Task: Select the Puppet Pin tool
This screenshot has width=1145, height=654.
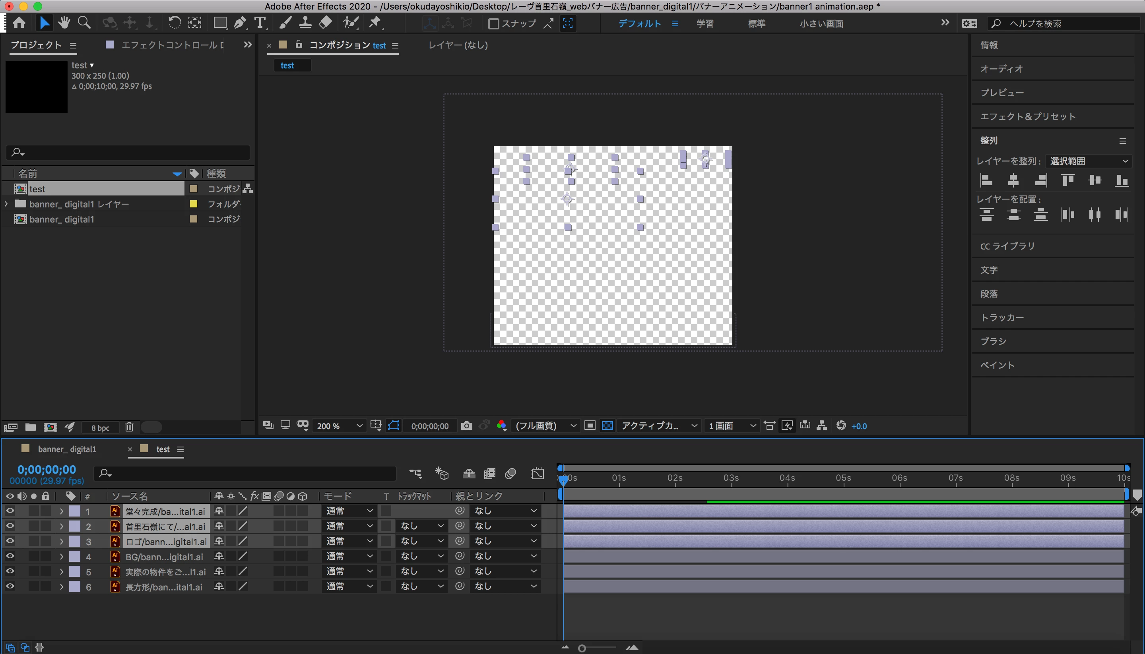Action: (x=375, y=23)
